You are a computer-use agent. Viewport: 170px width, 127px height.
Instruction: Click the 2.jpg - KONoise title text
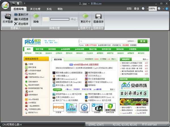tap(90, 3)
